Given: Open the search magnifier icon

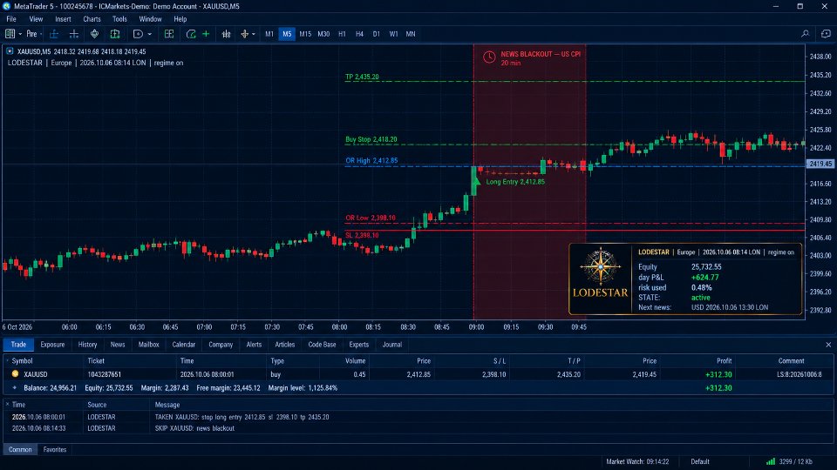Looking at the screenshot, I should 805,34.
